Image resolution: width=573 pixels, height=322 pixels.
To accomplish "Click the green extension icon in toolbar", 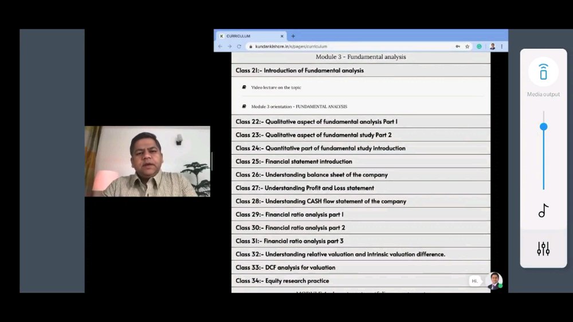I will pyautogui.click(x=479, y=46).
